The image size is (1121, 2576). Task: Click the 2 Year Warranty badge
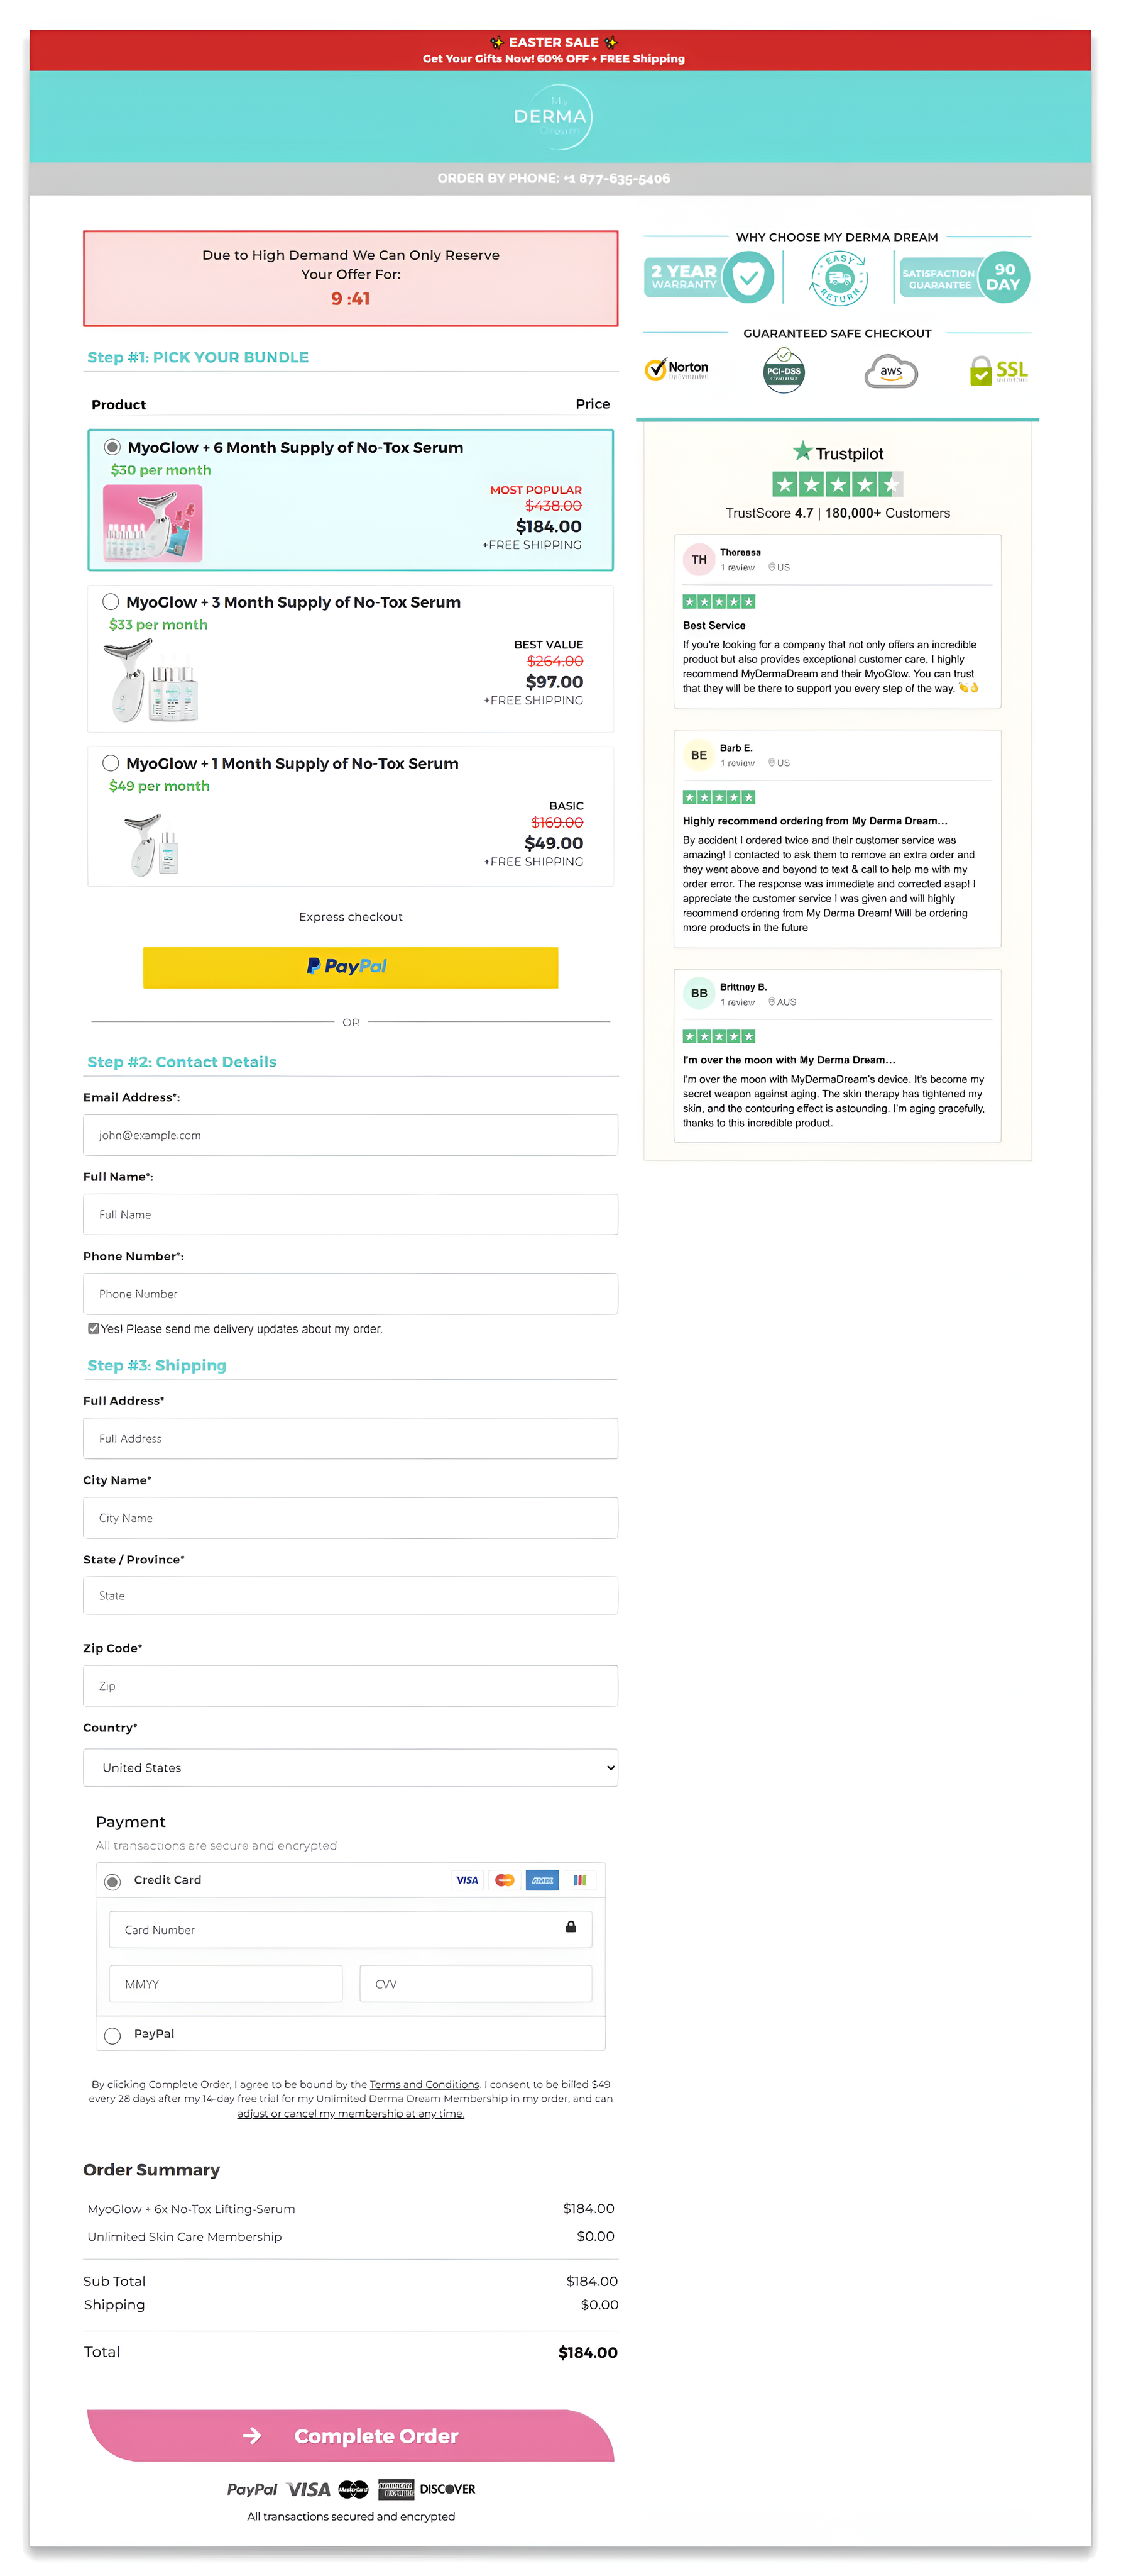click(x=708, y=276)
